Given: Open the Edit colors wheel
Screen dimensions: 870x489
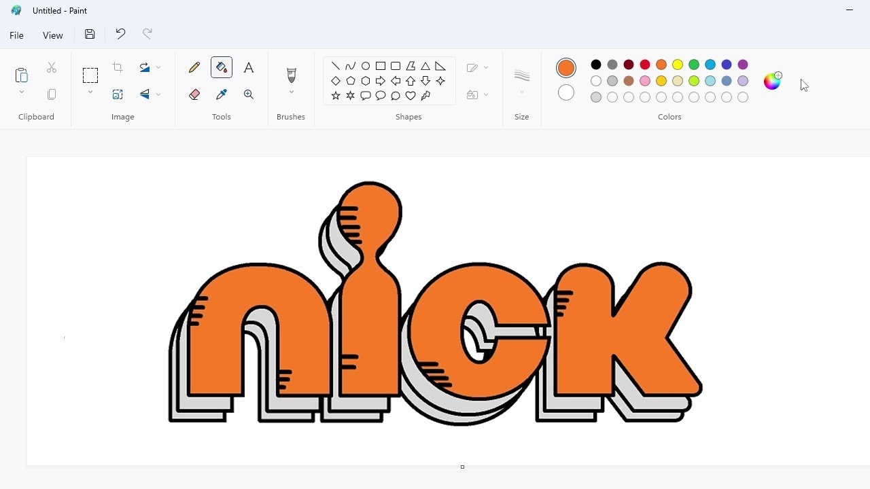Looking at the screenshot, I should tap(773, 81).
